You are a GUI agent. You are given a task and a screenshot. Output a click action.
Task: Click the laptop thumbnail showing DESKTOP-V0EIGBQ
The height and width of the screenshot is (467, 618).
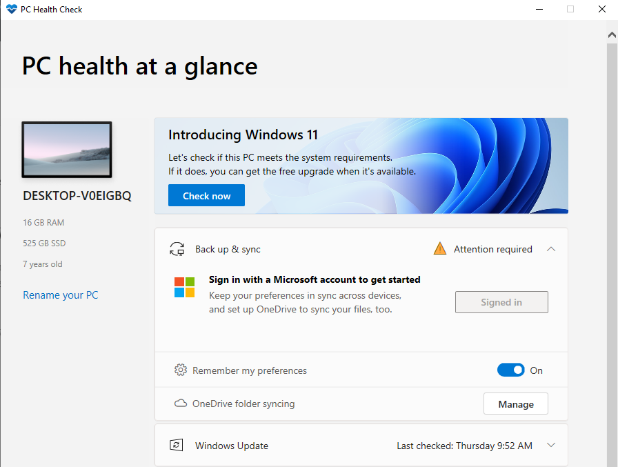click(66, 150)
